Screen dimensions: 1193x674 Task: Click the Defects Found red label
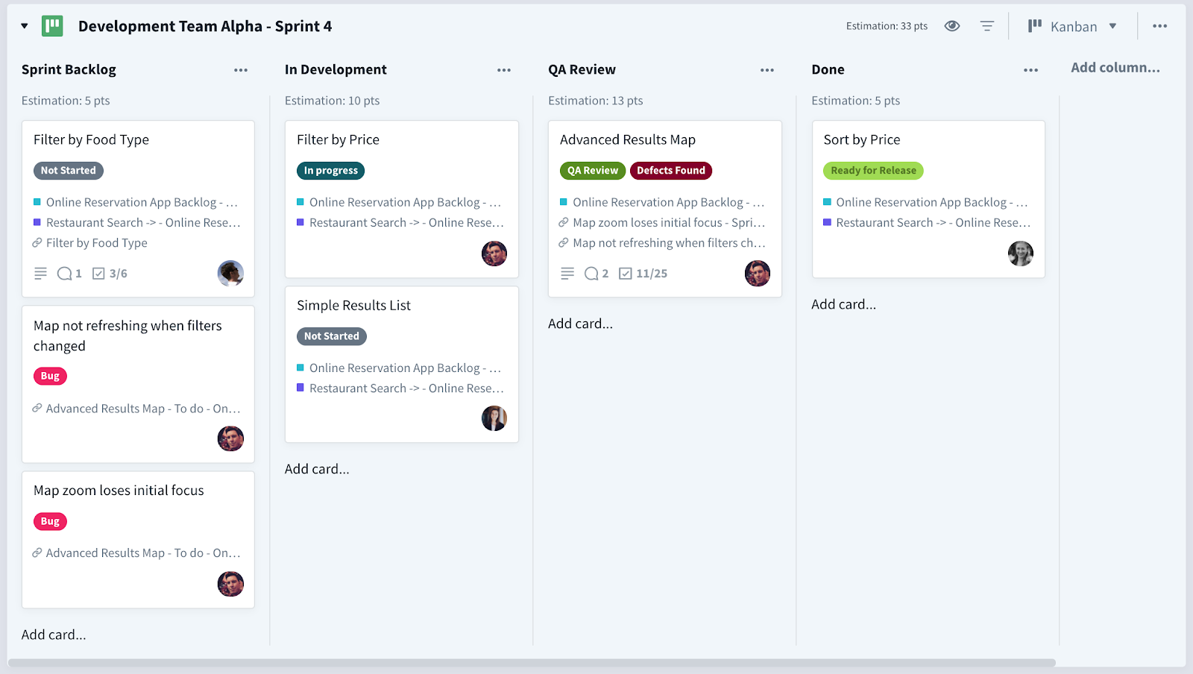point(670,171)
